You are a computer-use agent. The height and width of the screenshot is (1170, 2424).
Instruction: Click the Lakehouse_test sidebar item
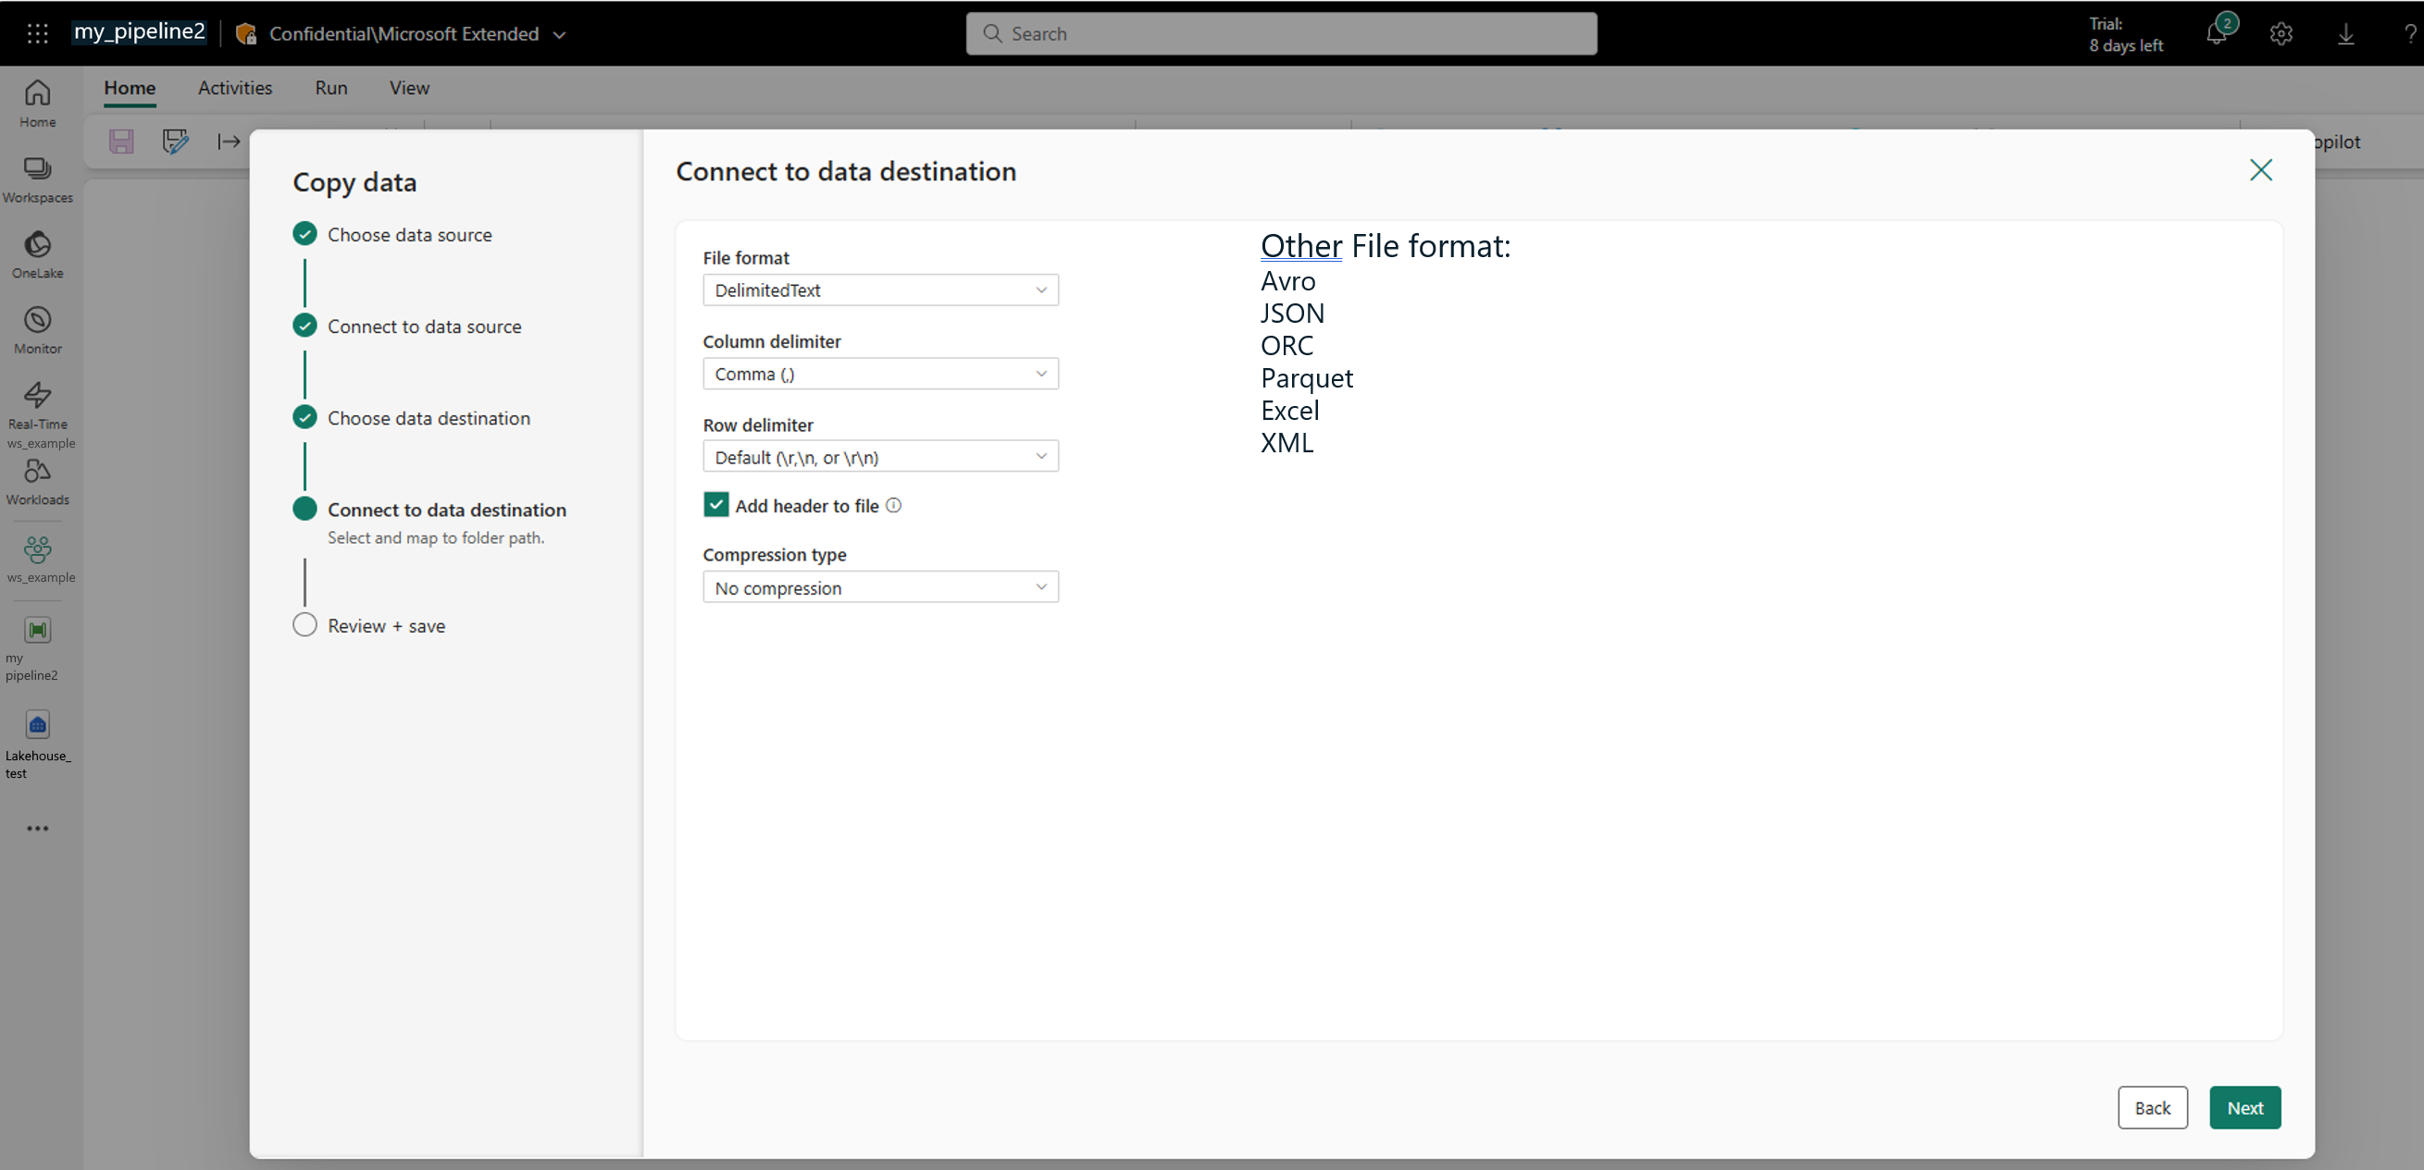[38, 743]
